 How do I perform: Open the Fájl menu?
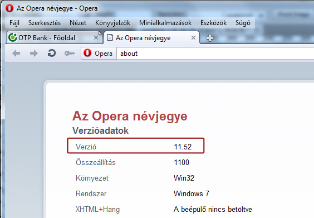click(14, 23)
